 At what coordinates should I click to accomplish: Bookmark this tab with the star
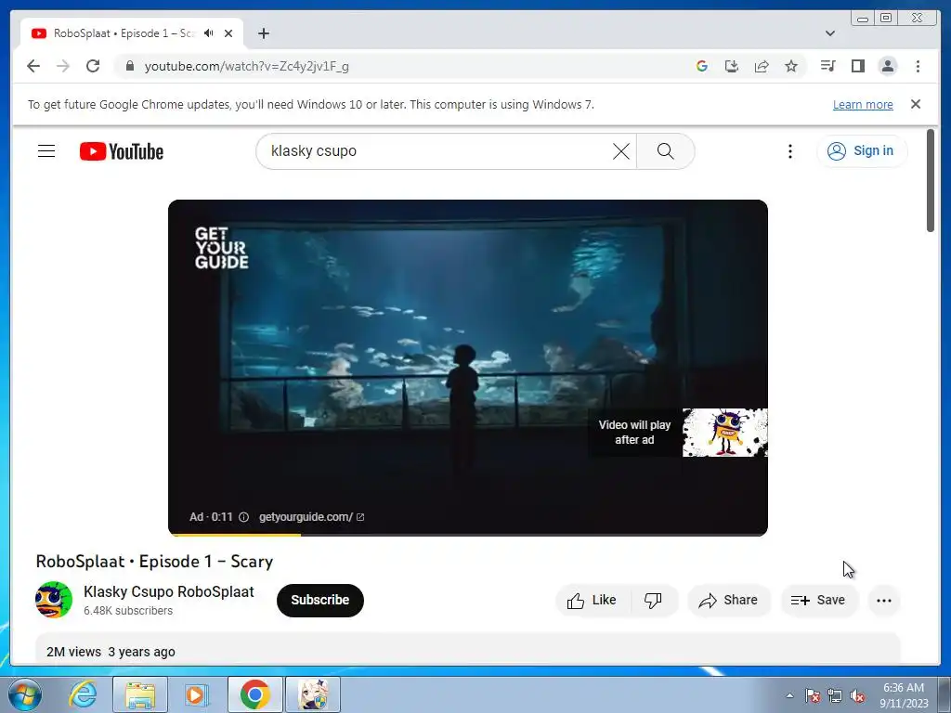pyautogui.click(x=791, y=66)
